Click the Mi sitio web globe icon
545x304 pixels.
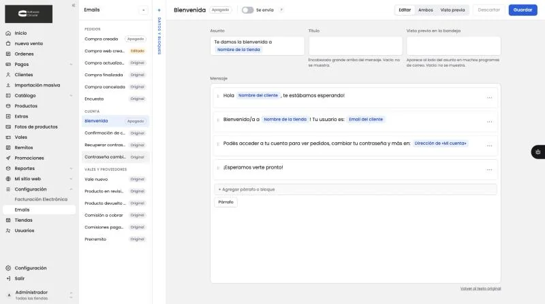tap(8, 179)
